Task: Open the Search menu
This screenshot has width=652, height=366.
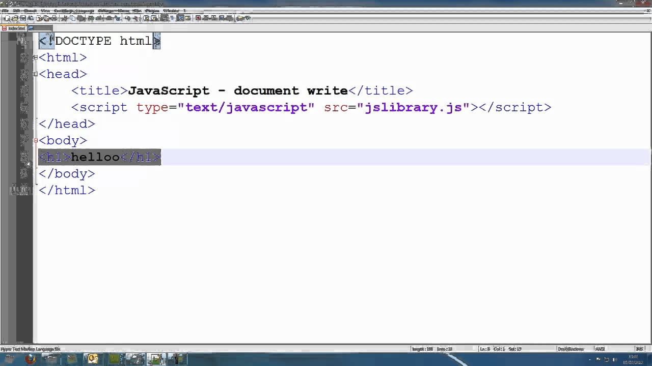Action: pos(31,11)
